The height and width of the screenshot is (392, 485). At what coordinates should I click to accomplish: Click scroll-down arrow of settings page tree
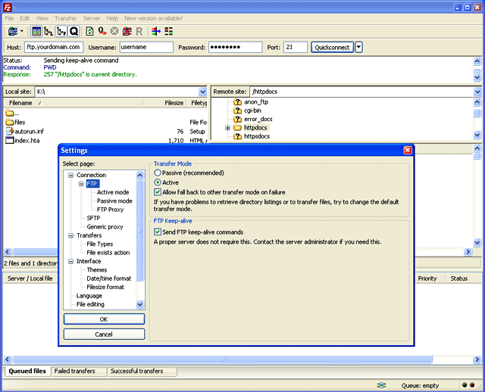click(x=139, y=304)
